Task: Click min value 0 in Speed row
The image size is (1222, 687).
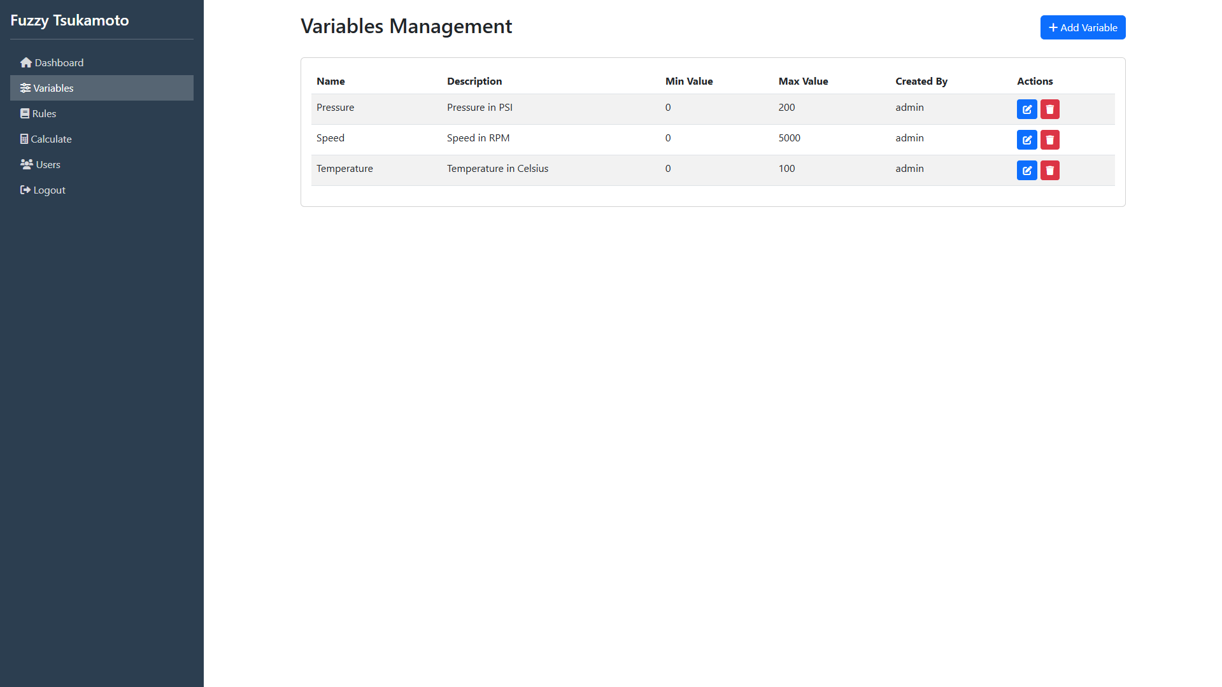Action: tap(668, 138)
